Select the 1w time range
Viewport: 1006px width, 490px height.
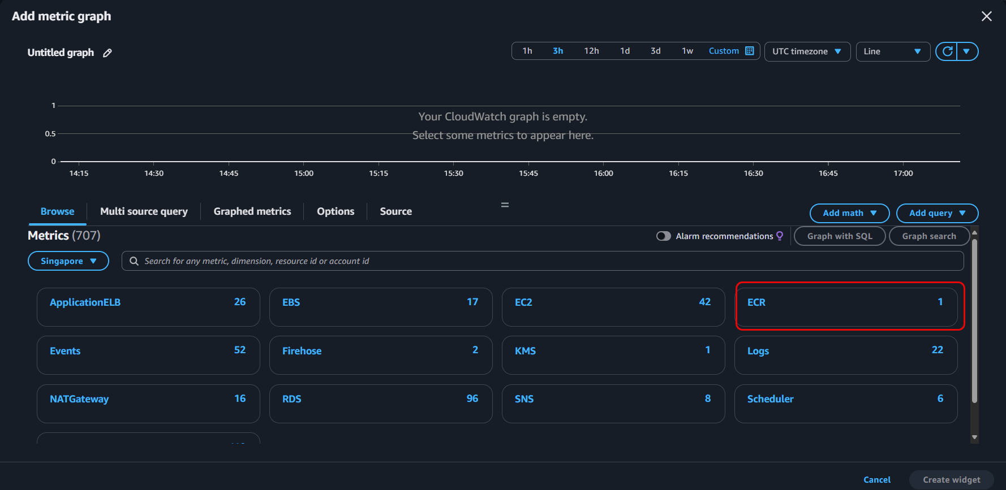(687, 51)
